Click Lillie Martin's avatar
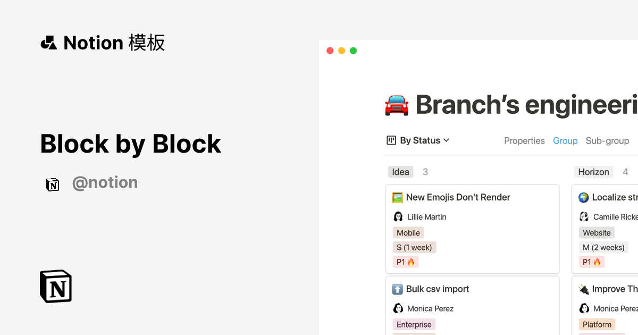 398,216
